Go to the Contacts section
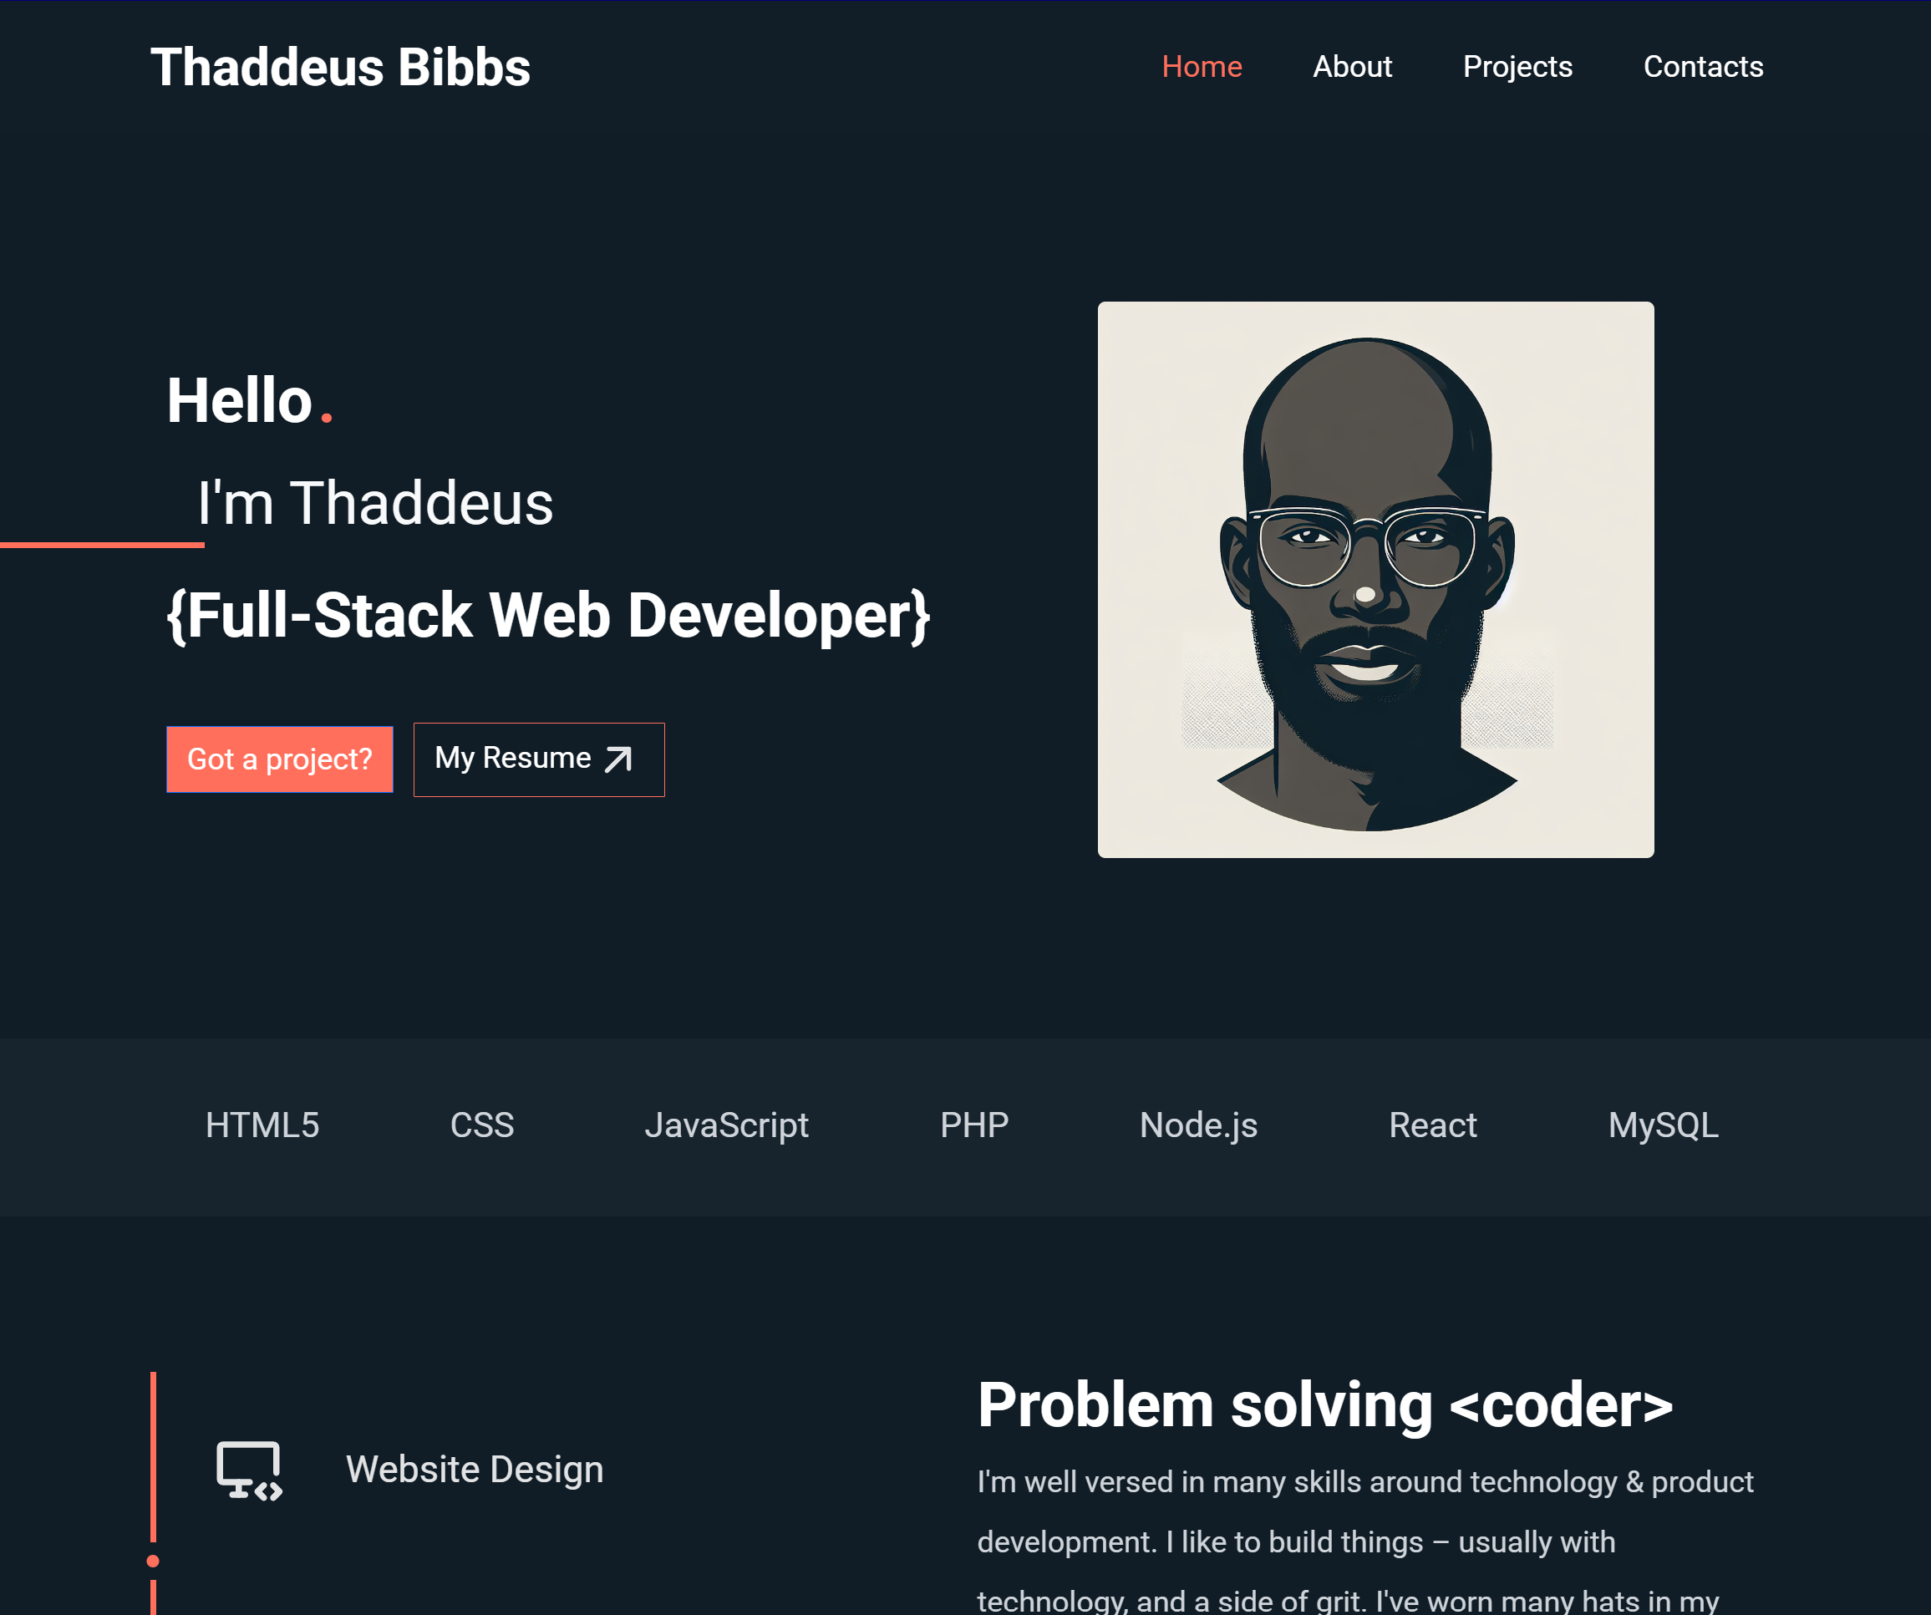The image size is (1931, 1615). pyautogui.click(x=1703, y=65)
